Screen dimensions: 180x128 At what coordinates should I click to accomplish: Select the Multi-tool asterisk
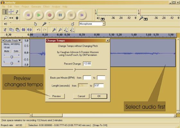pyautogui.click(x=17, y=18)
